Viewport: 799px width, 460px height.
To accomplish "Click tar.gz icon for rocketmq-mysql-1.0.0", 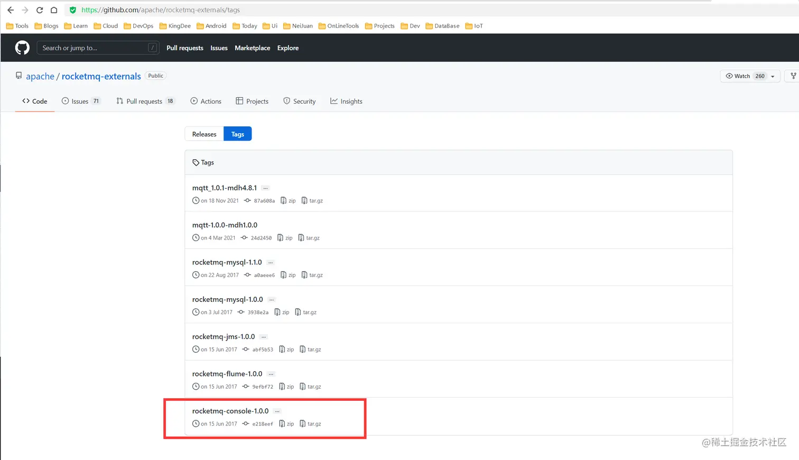I will [x=298, y=312].
